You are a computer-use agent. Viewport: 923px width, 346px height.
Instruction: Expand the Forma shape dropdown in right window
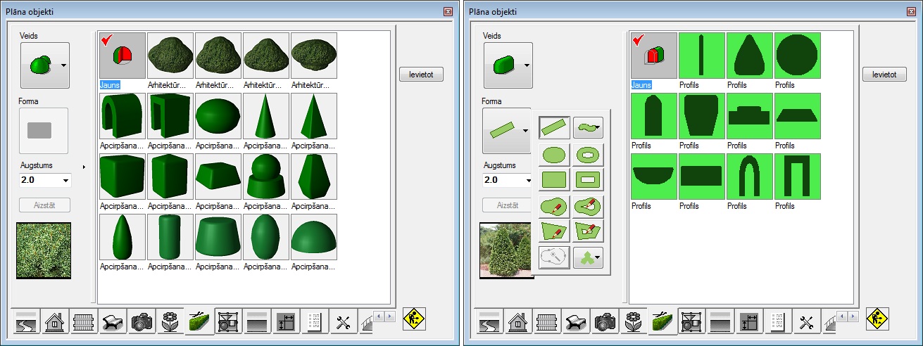pyautogui.click(x=525, y=130)
